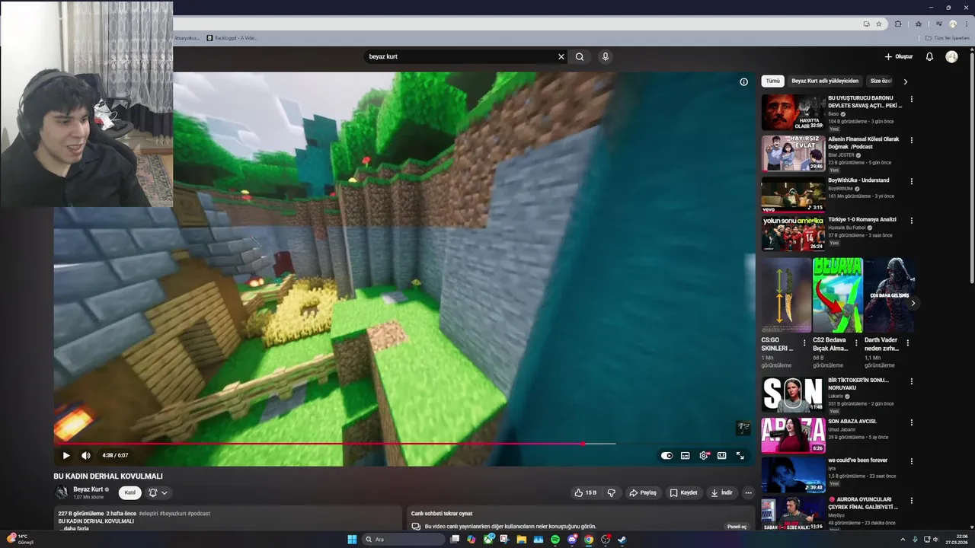Click the İndir download button
The height and width of the screenshot is (548, 975).
pos(722,493)
